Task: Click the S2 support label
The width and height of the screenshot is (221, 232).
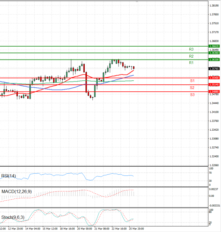Action: pyautogui.click(x=192, y=88)
